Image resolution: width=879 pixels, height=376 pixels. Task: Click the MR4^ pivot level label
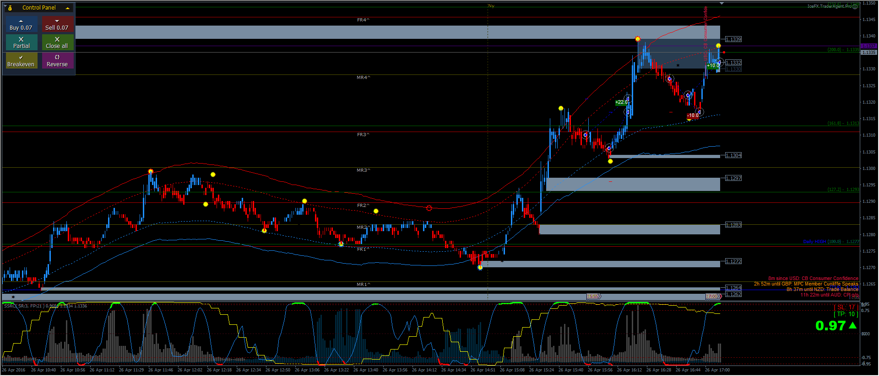pyautogui.click(x=363, y=78)
